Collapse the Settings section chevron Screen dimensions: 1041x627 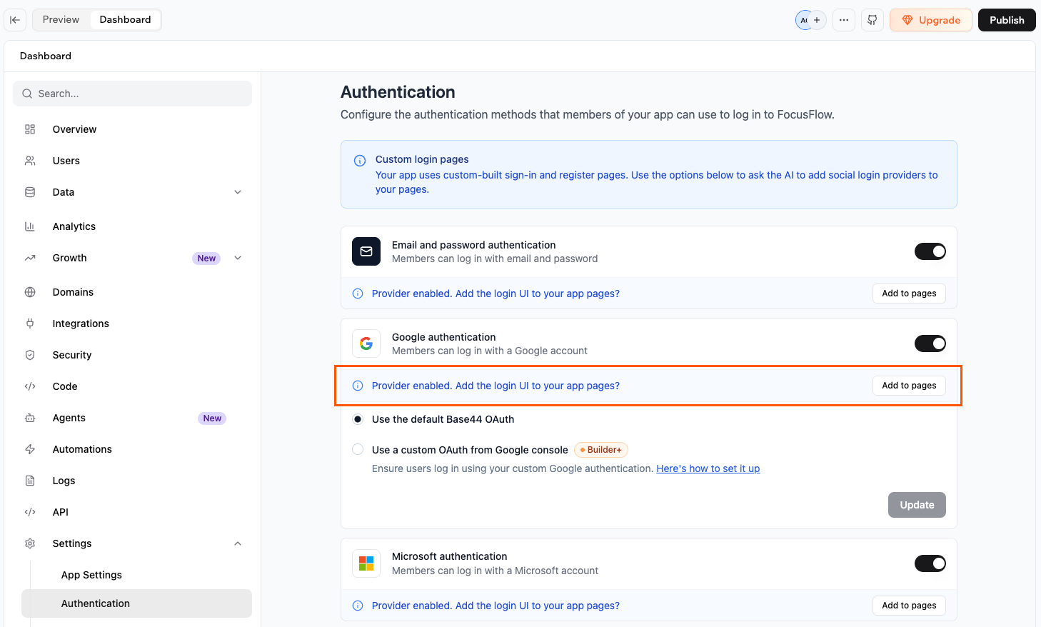click(x=238, y=543)
